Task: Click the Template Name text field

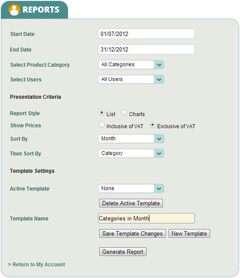Action: coord(146,218)
